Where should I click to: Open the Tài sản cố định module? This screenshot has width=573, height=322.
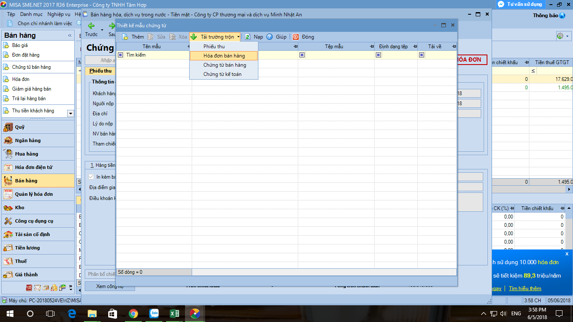coord(38,234)
